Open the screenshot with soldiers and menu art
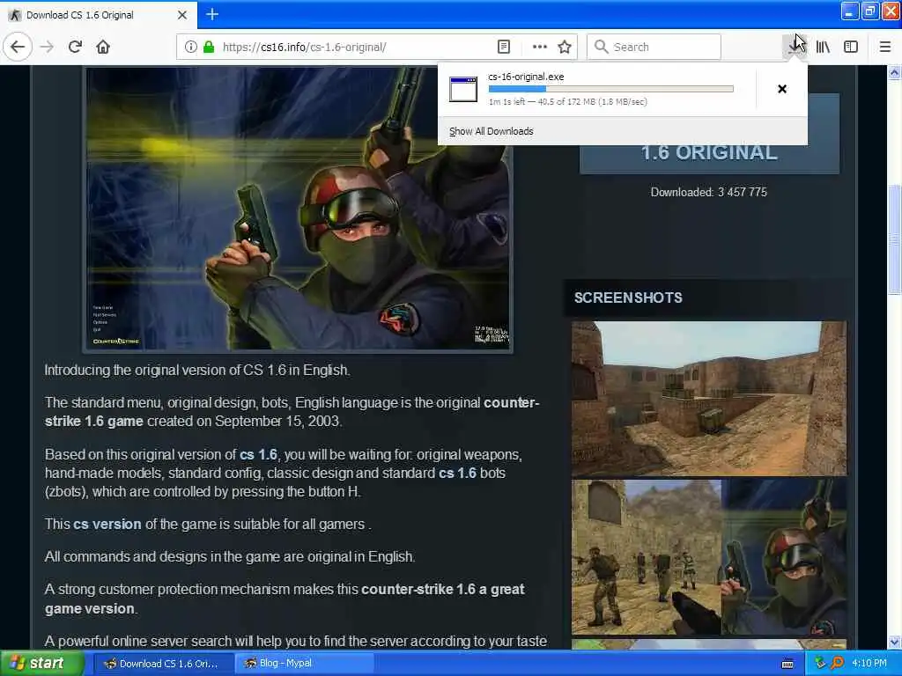This screenshot has height=676, width=902. (x=709, y=557)
